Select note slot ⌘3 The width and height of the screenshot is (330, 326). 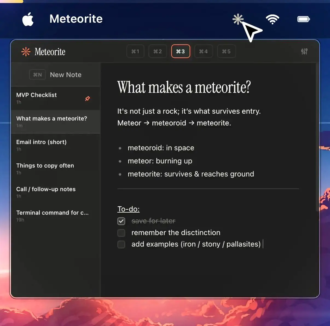click(180, 51)
